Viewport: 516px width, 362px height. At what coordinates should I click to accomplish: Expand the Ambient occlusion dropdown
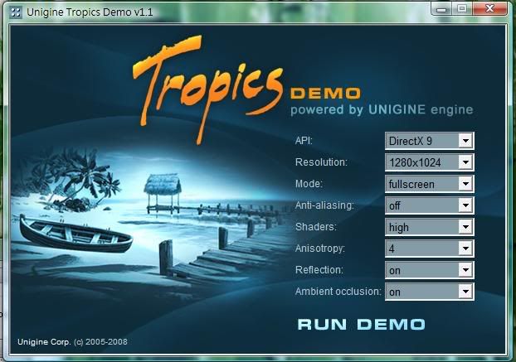tap(429, 292)
